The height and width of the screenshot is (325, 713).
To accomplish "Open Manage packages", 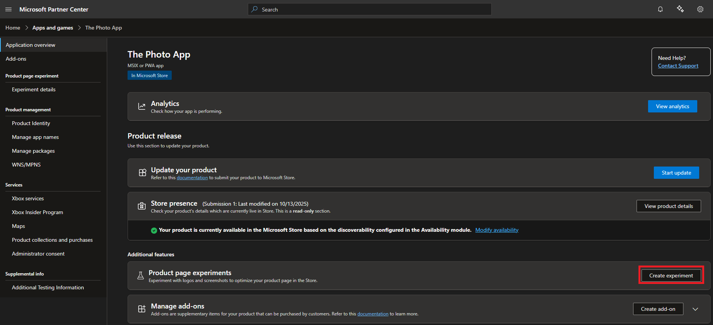I will 33,151.
